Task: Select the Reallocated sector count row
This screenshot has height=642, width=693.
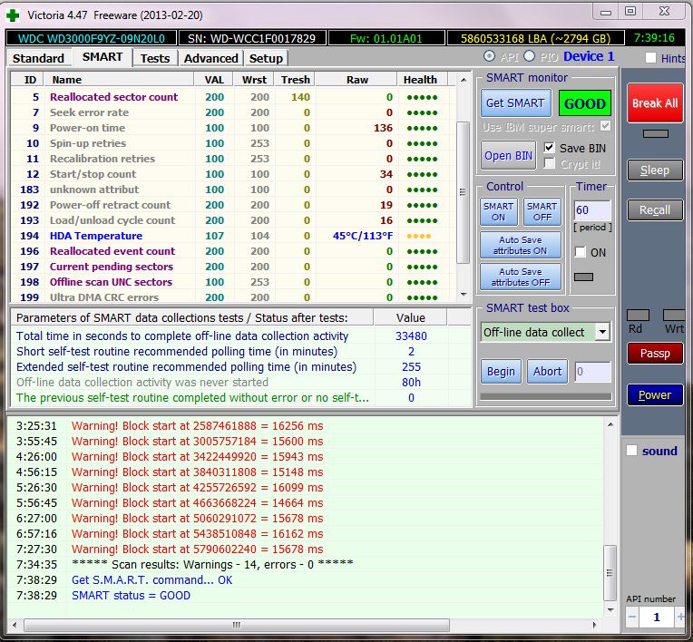Action: [x=233, y=97]
